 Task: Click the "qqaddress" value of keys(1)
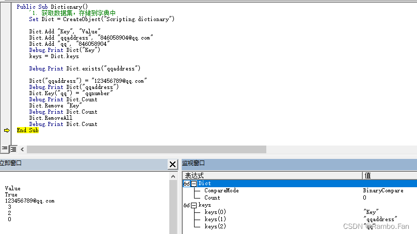coord(380,219)
